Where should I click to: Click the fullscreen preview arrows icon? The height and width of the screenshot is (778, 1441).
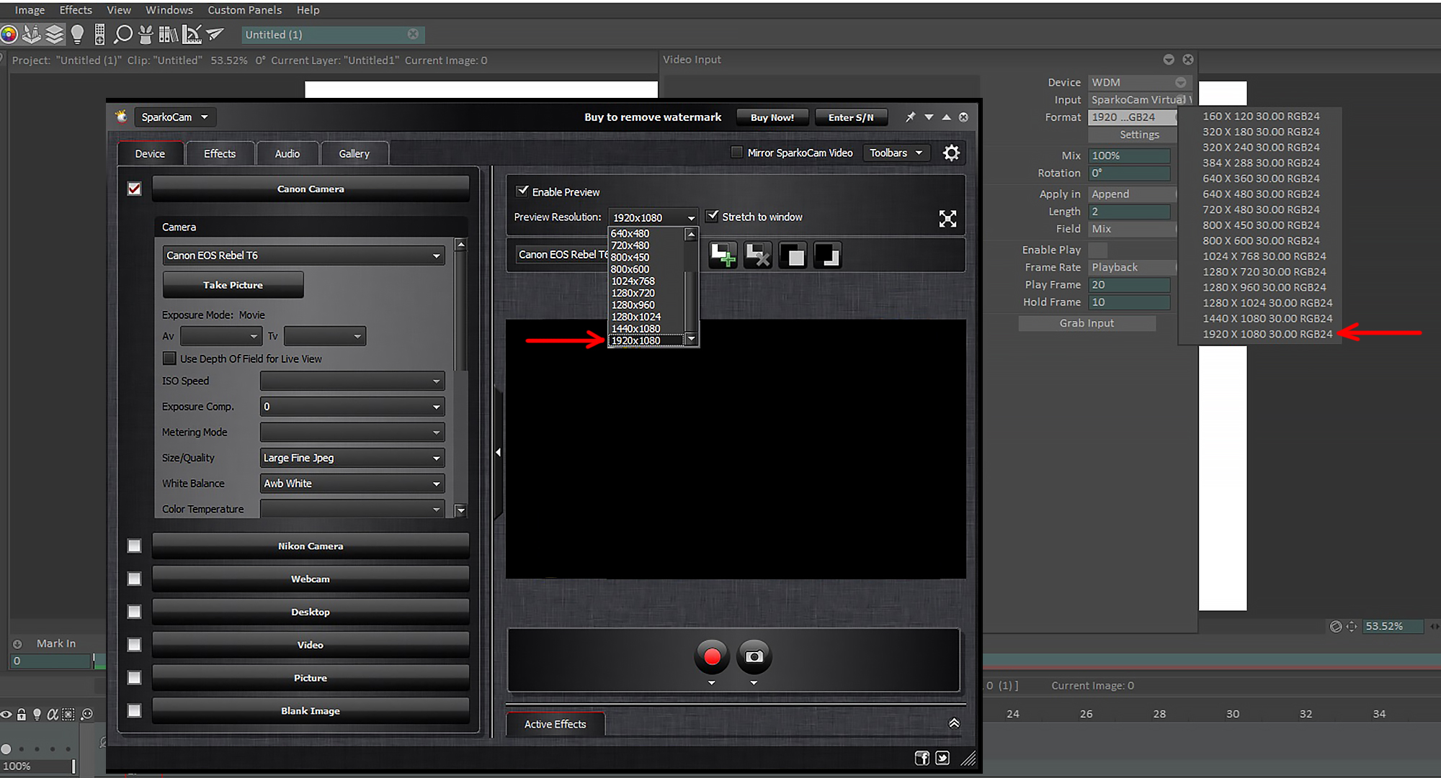(947, 219)
